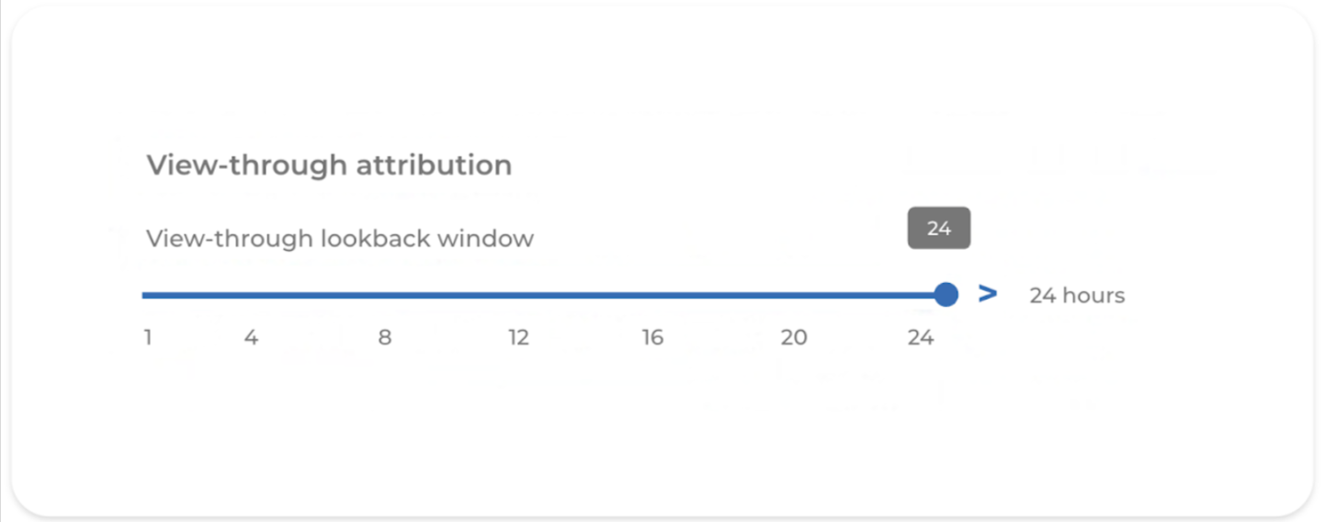The image size is (1325, 522).
Task: Click the "View-through attribution" heading
Action: [329, 165]
